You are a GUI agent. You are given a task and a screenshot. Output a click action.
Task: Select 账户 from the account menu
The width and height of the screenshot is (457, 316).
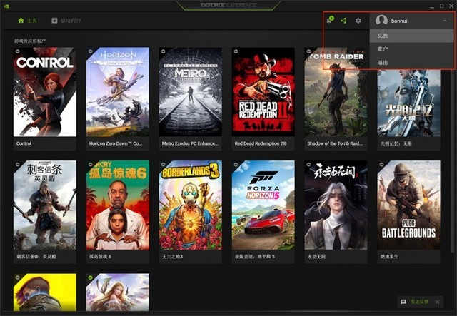click(x=383, y=49)
